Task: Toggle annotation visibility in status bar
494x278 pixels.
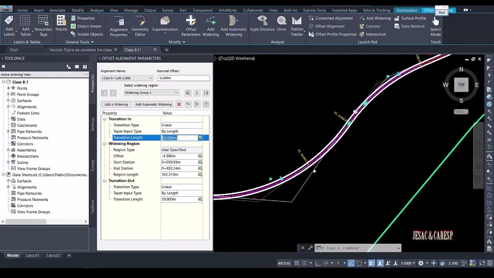Action: tap(381, 263)
